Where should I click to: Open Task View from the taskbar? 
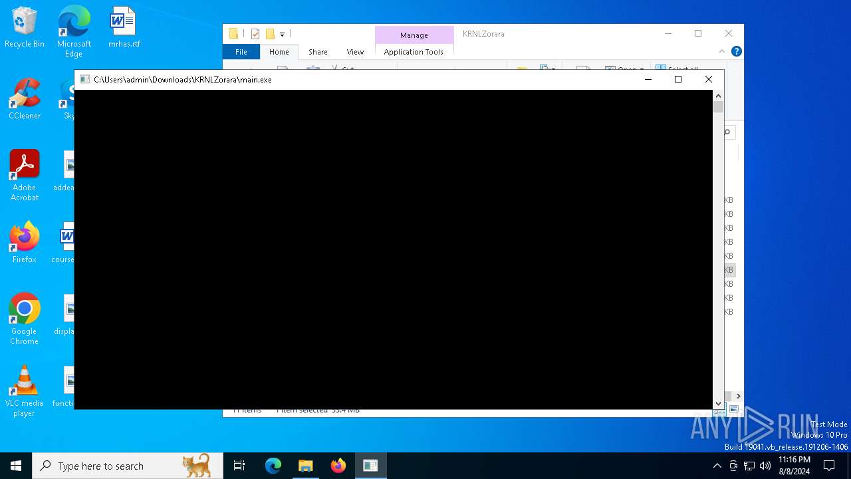239,466
